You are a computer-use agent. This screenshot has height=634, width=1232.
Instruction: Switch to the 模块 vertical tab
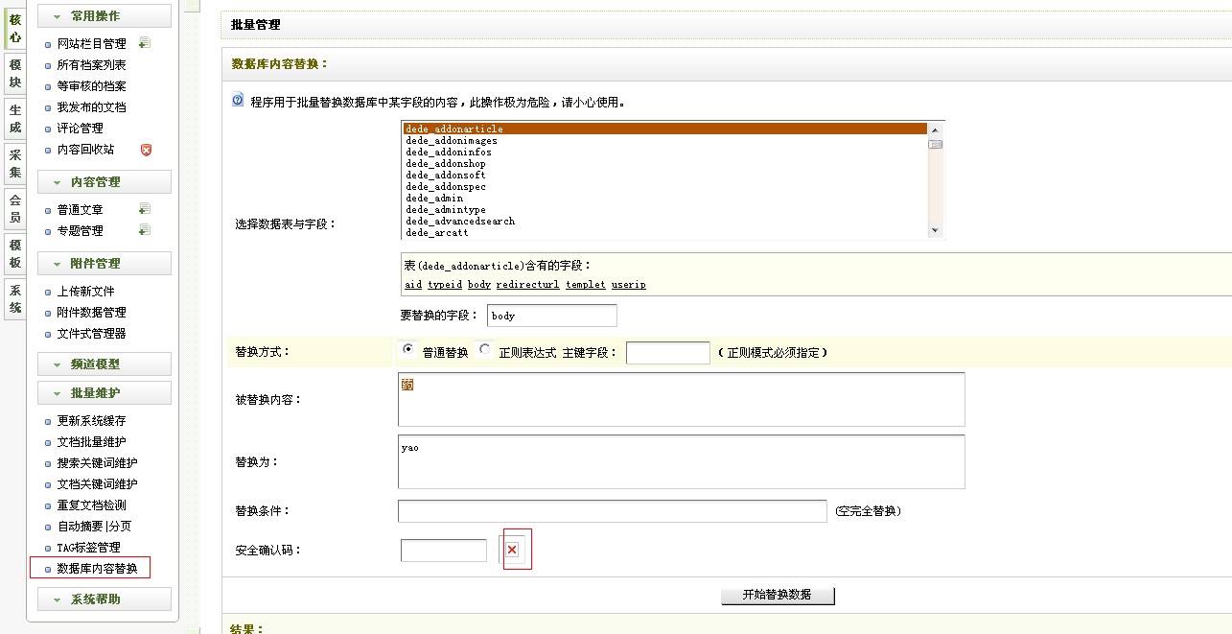coord(14,74)
